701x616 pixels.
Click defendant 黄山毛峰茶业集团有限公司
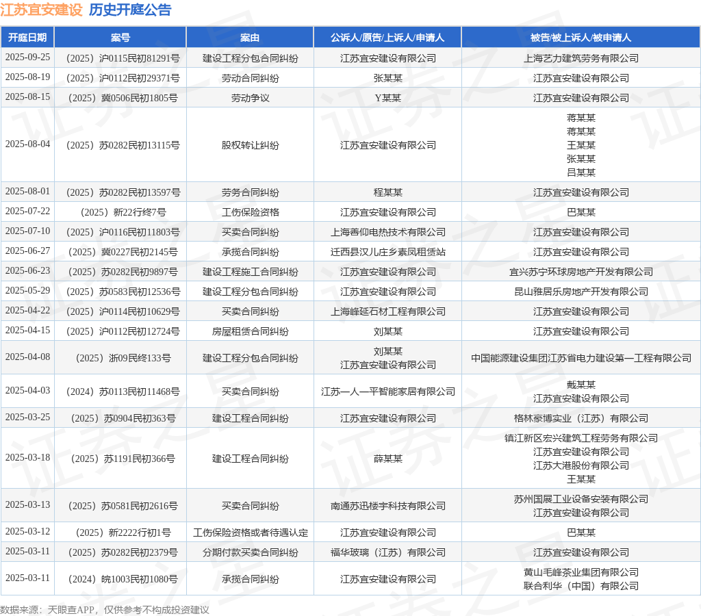tap(581, 573)
